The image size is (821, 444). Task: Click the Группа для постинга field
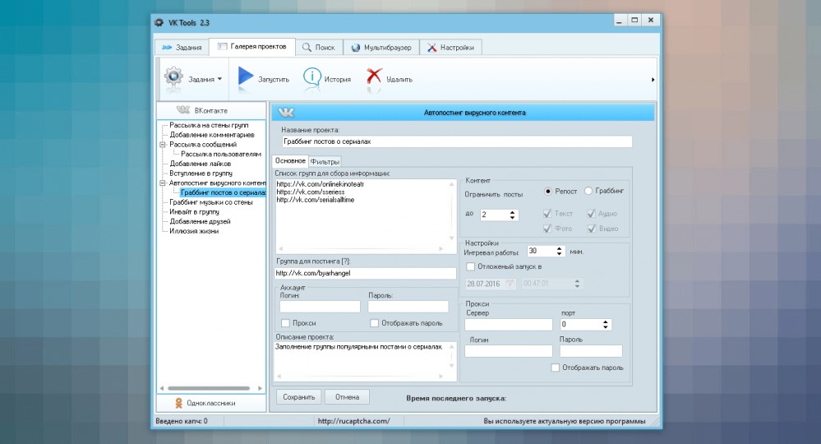click(365, 273)
